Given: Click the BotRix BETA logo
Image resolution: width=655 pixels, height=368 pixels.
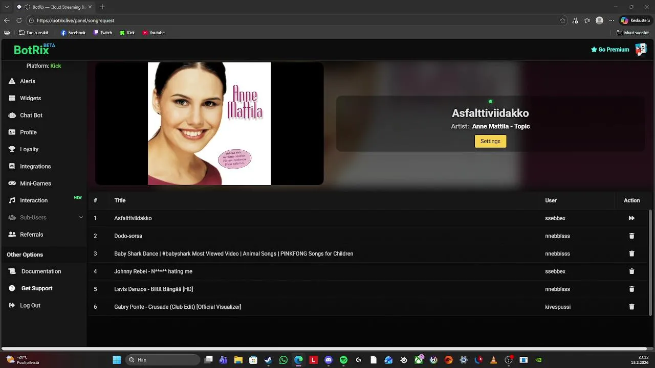Looking at the screenshot, I should point(34,50).
